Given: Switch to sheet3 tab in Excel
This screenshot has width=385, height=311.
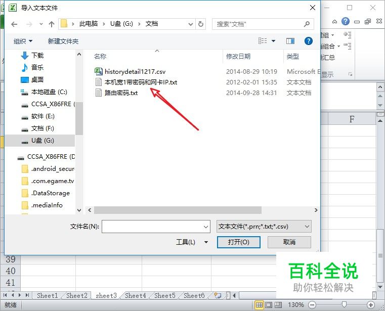Looking at the screenshot, I should [x=106, y=295].
